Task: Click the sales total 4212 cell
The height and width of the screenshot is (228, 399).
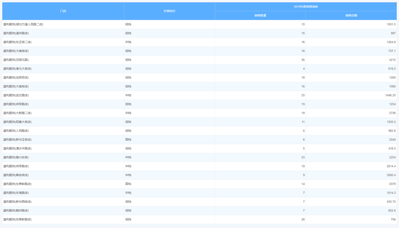Action: point(392,60)
